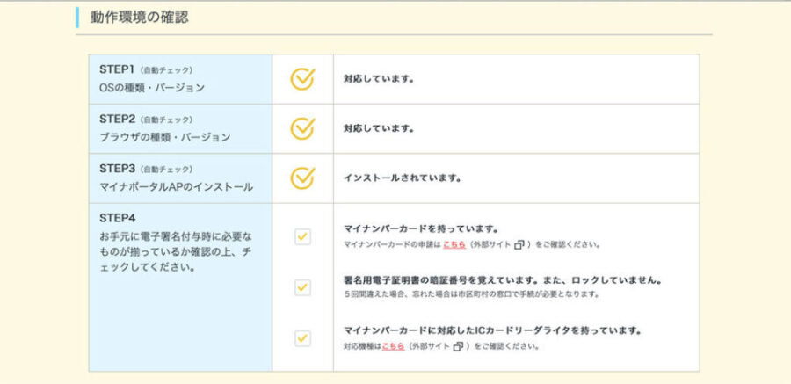Toggle the ICカードリーダライタ checkbox
The height and width of the screenshot is (384, 791).
[302, 338]
